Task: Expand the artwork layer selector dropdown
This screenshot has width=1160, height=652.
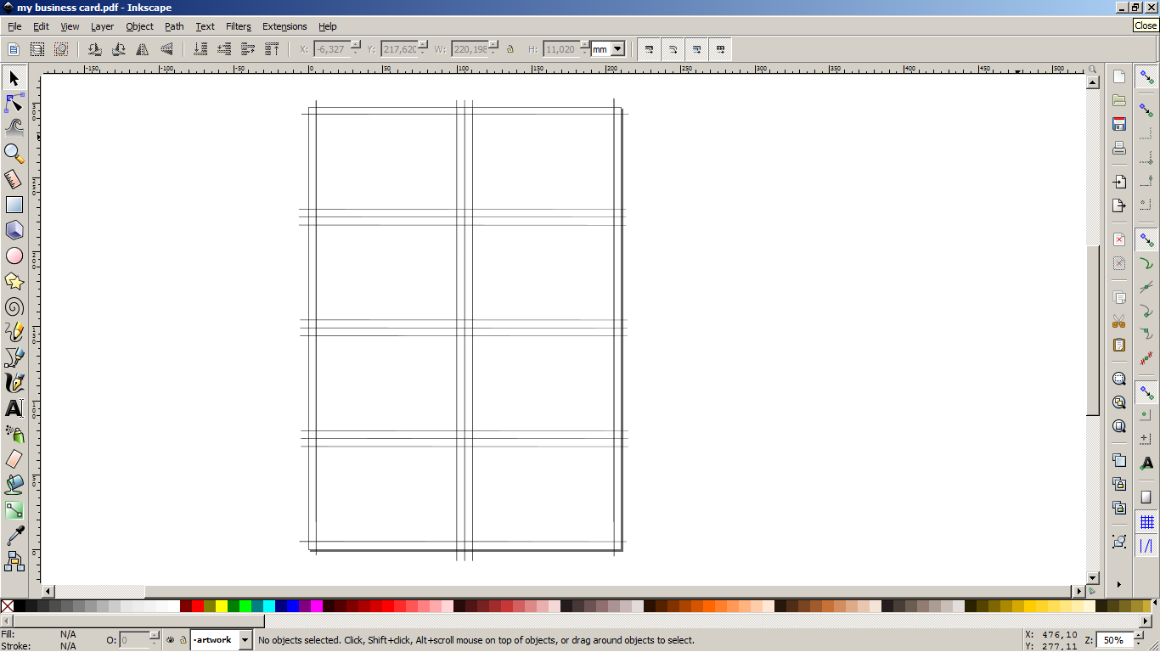Action: point(245,640)
